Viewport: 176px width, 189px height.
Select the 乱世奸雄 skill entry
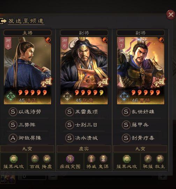pyautogui.click(x=141, y=112)
